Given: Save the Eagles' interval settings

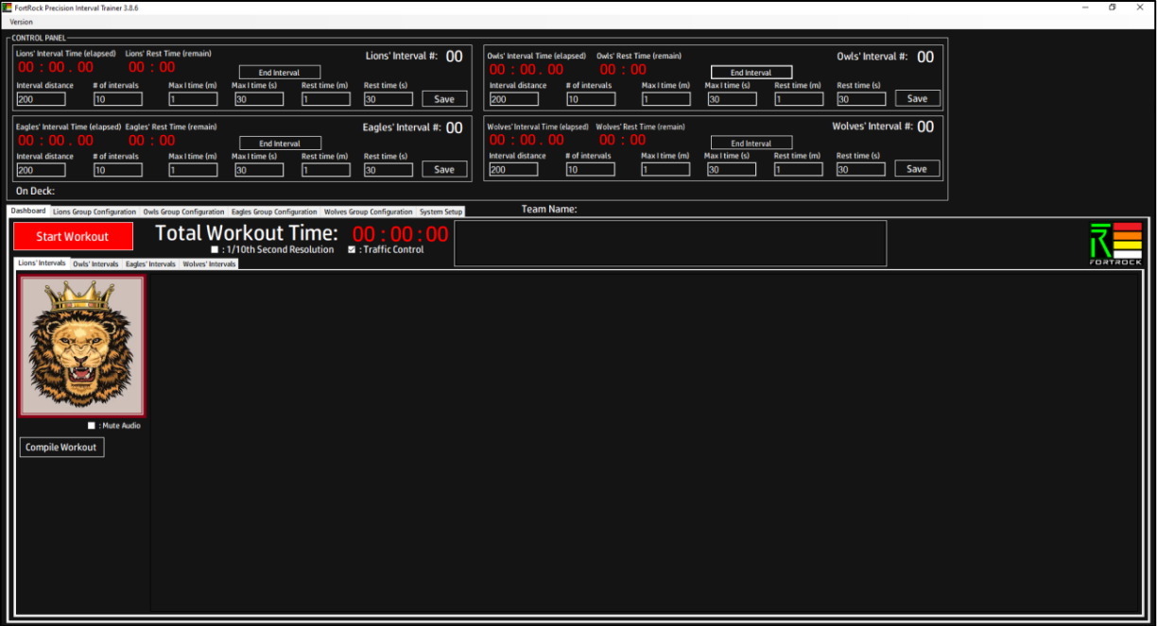Looking at the screenshot, I should click(444, 170).
